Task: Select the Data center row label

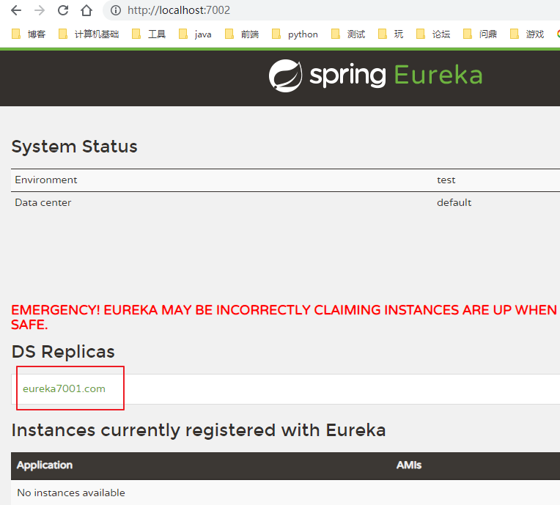Action: click(x=43, y=202)
